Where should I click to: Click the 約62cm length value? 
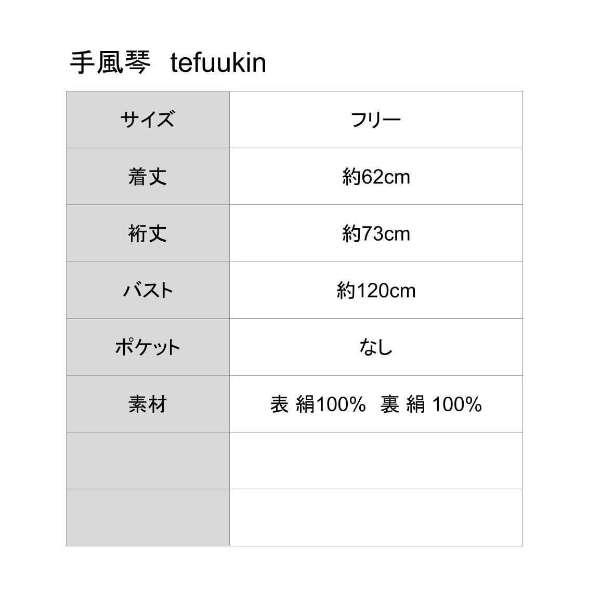coord(376,177)
